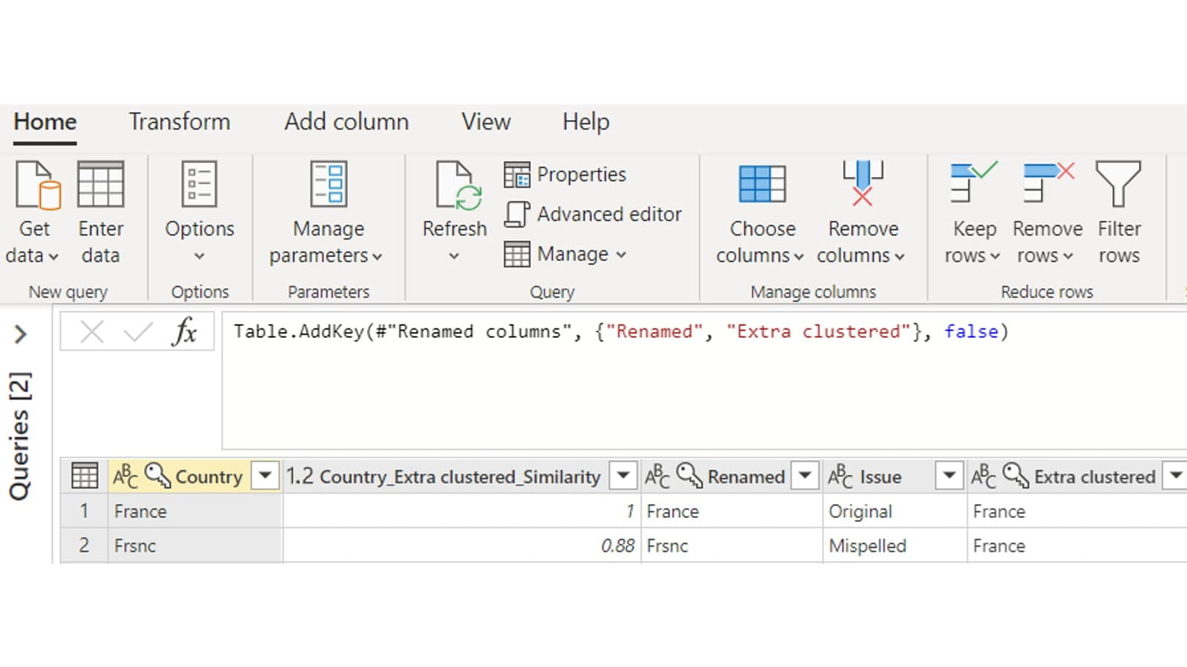1187x667 pixels.
Task: Open query Properties
Action: 566,175
